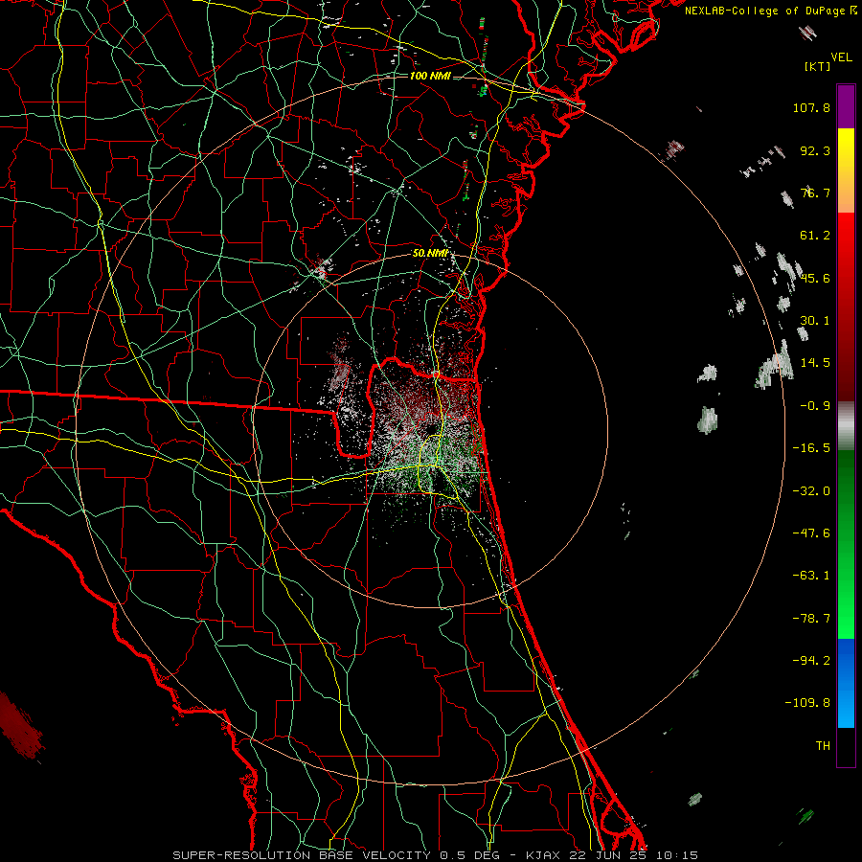Click the Super-Resolution Base Velocity caption text
Viewport: 862px width, 862px height.
[x=436, y=855]
